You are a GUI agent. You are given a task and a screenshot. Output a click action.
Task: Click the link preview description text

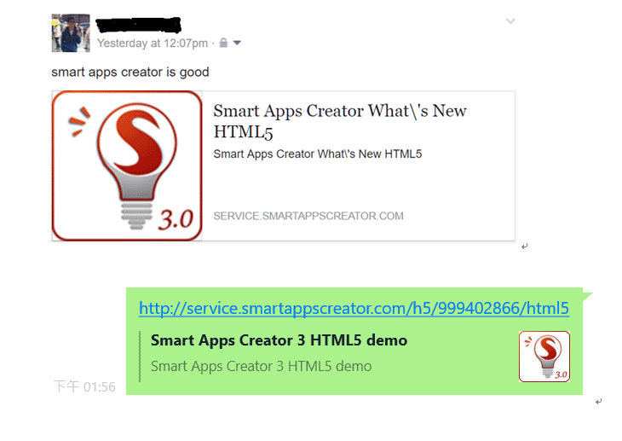coord(317,154)
